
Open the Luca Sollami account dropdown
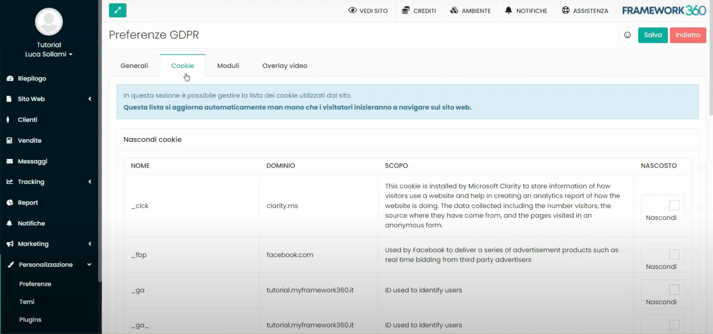[x=49, y=54]
